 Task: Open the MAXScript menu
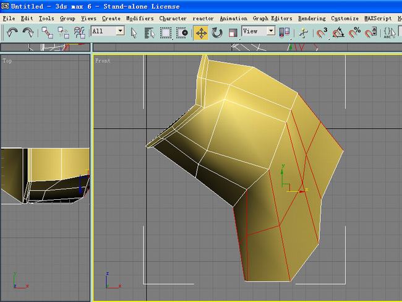point(378,19)
